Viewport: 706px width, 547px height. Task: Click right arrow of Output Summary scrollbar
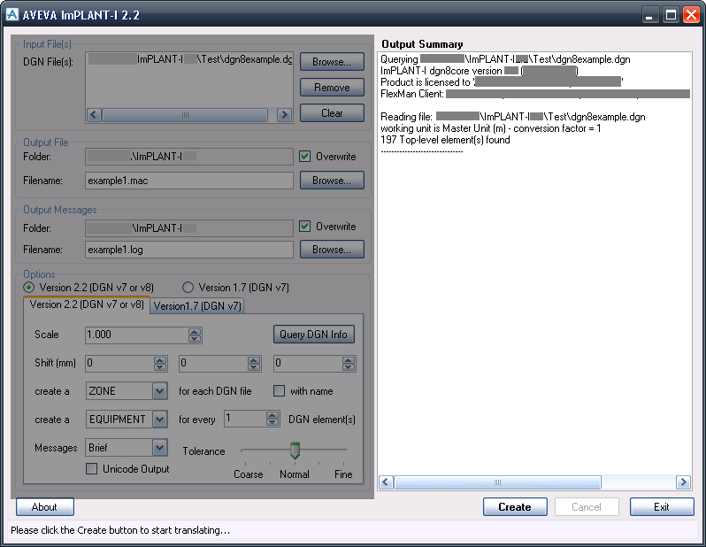point(684,482)
